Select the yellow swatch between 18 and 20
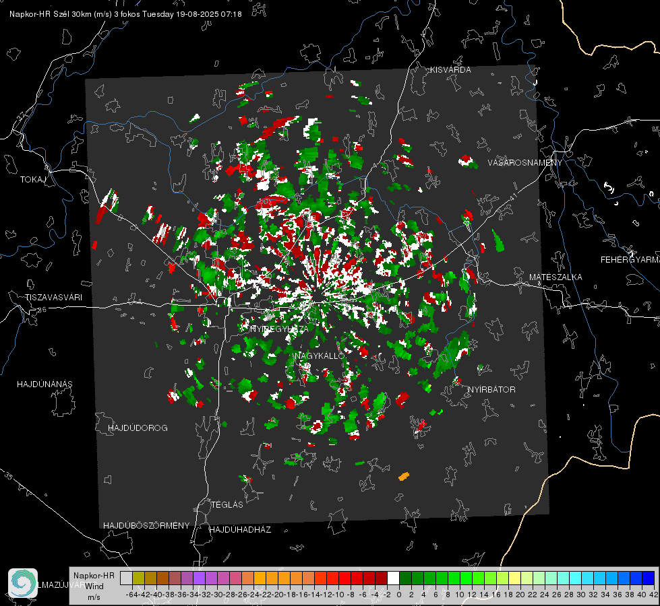The image size is (660, 606). point(514,578)
